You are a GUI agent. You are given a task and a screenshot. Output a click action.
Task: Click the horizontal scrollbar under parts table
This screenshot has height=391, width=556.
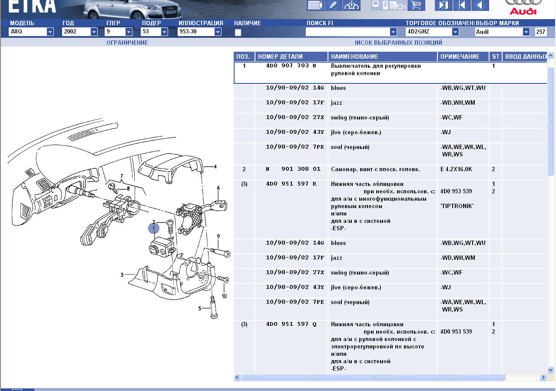pyautogui.click(x=373, y=378)
